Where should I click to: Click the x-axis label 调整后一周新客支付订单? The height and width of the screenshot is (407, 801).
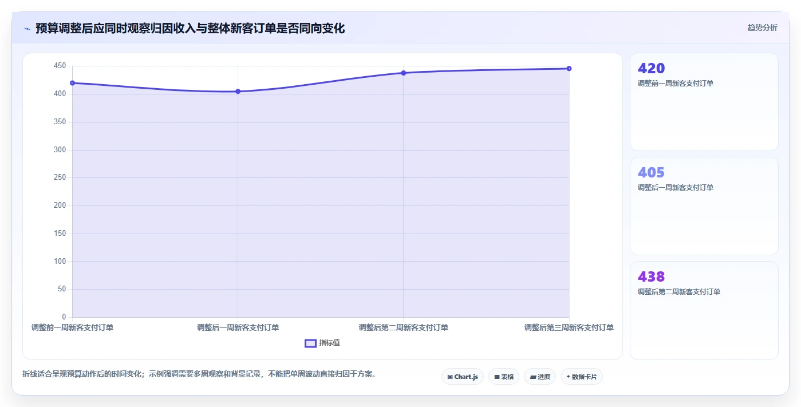238,327
